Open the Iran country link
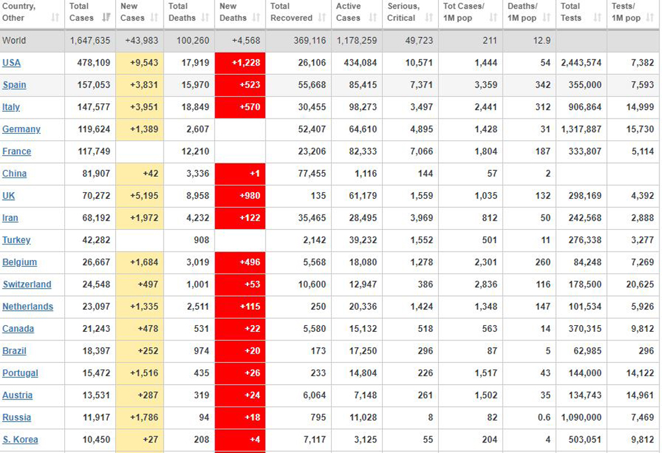 point(10,218)
